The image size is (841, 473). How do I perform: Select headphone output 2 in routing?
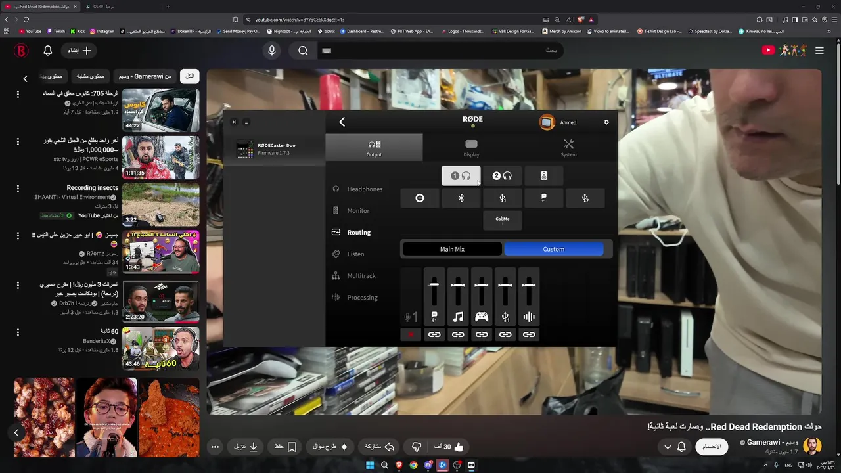pos(502,176)
